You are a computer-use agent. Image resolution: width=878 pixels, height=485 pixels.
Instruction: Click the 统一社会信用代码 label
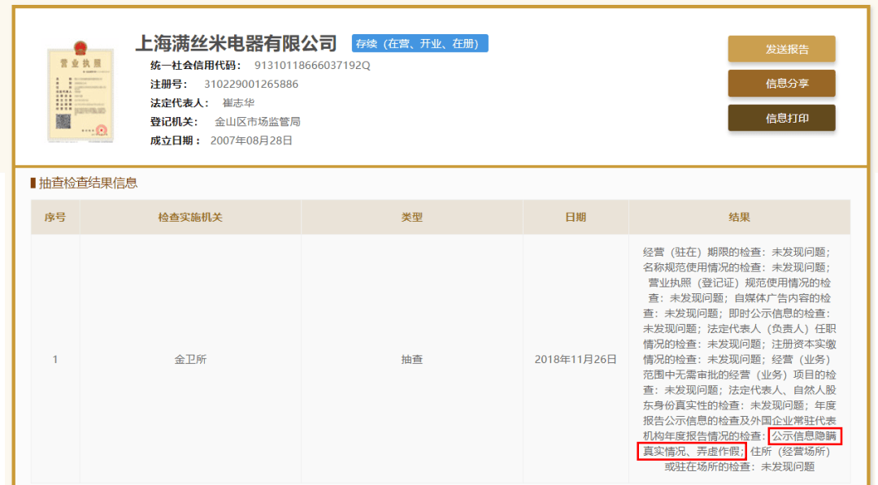click(196, 66)
